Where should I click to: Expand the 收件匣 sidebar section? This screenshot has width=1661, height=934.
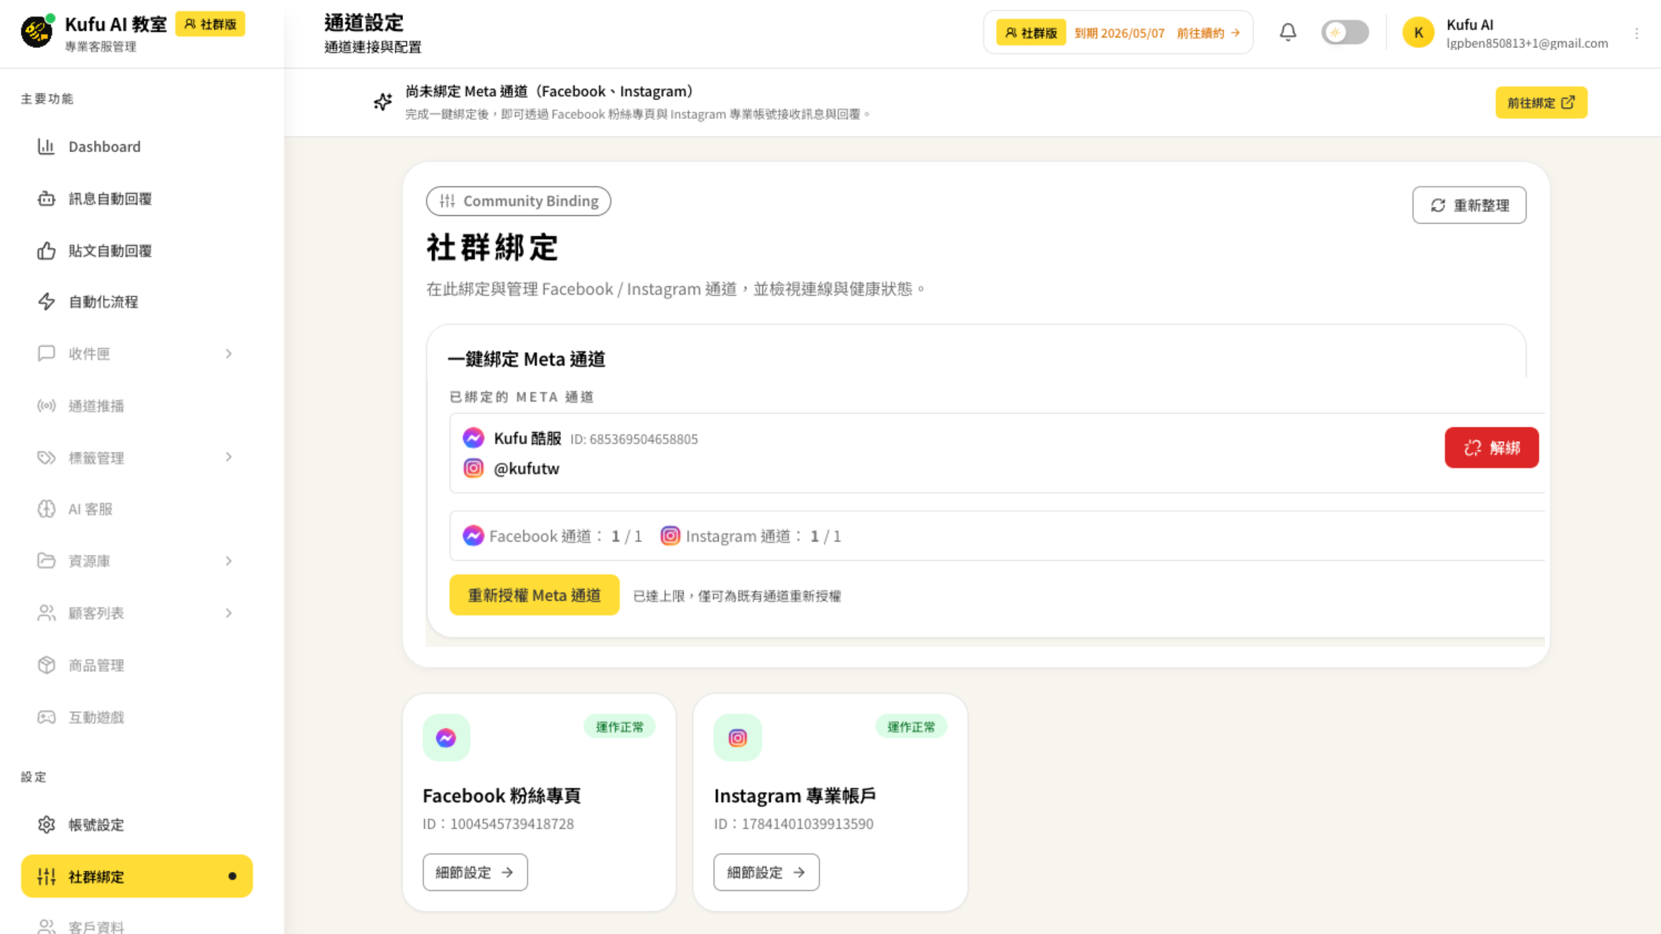coord(229,353)
